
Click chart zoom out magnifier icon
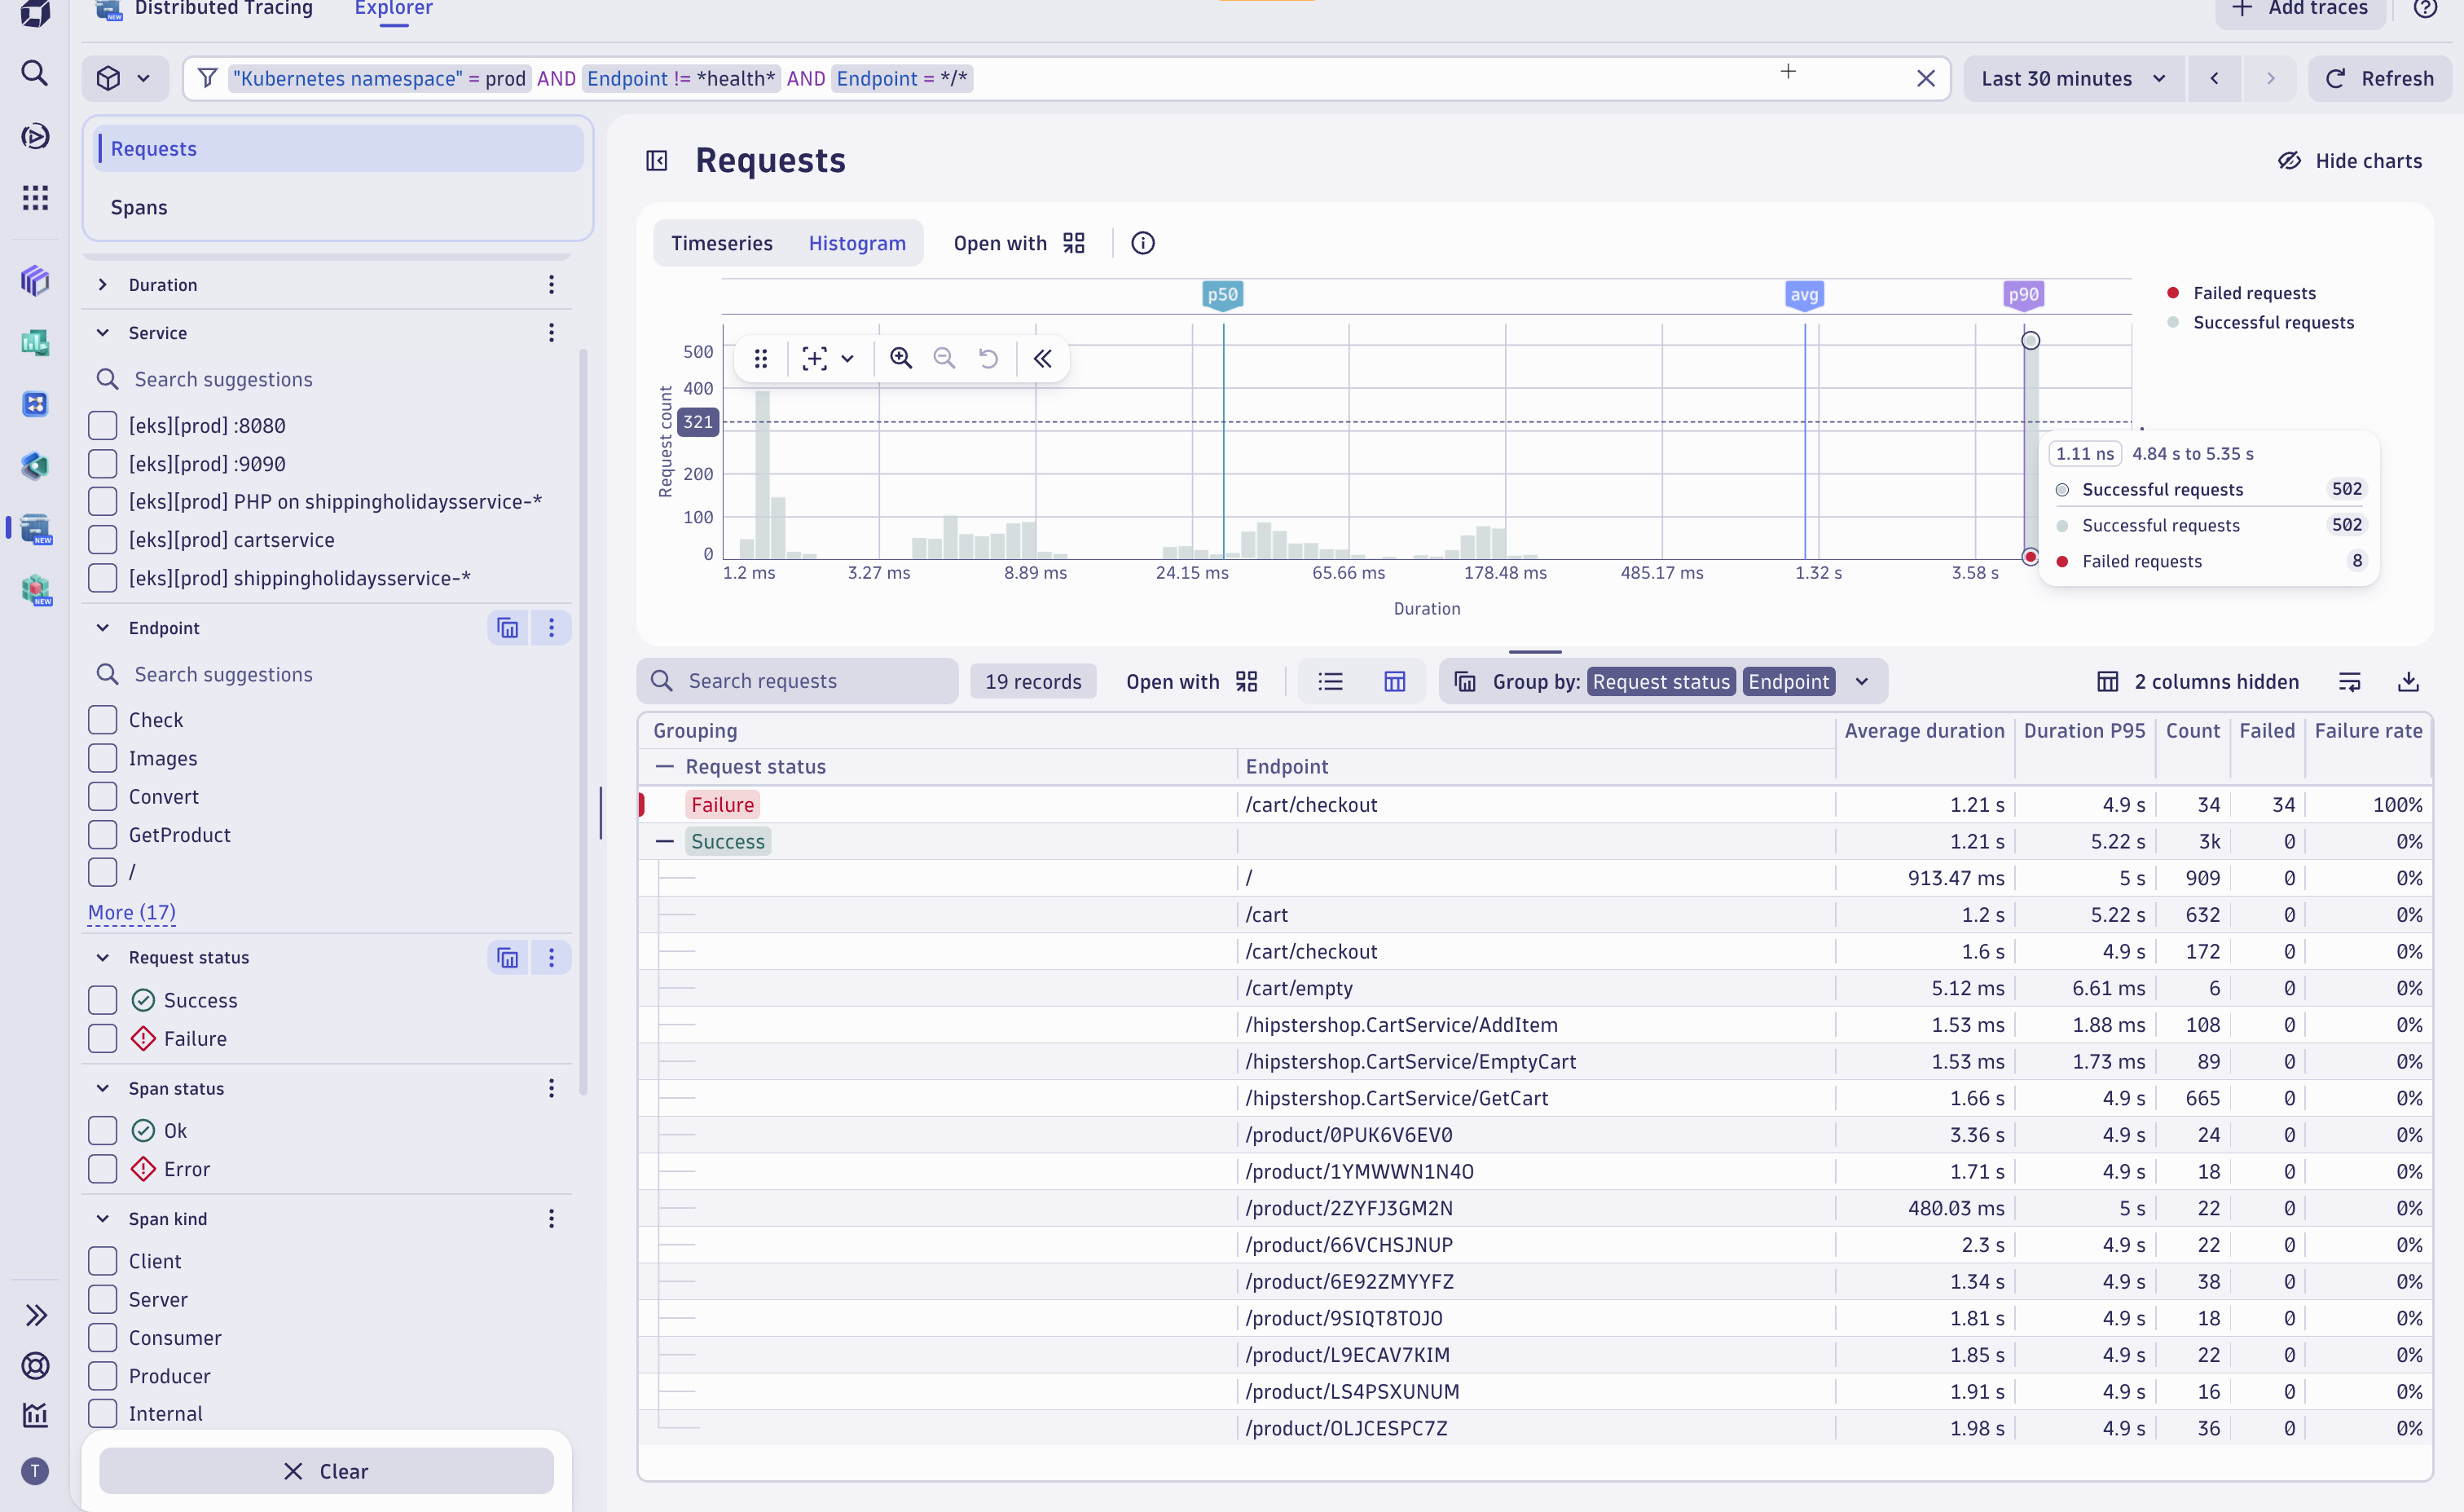tap(944, 359)
